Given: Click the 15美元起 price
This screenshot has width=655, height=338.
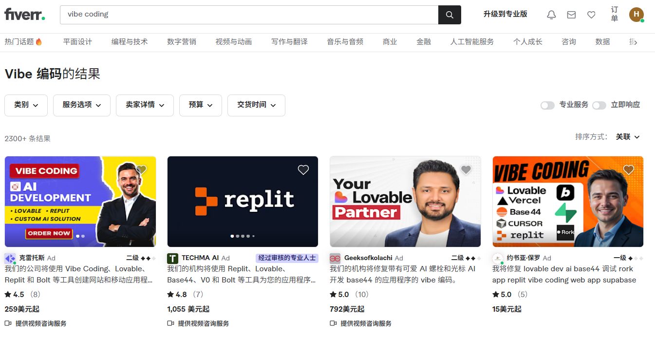Looking at the screenshot, I should pyautogui.click(x=506, y=309).
